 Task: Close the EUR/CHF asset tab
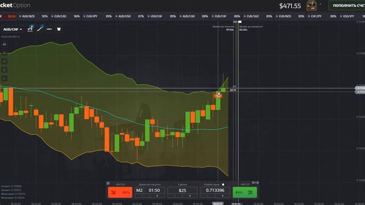click(213, 17)
